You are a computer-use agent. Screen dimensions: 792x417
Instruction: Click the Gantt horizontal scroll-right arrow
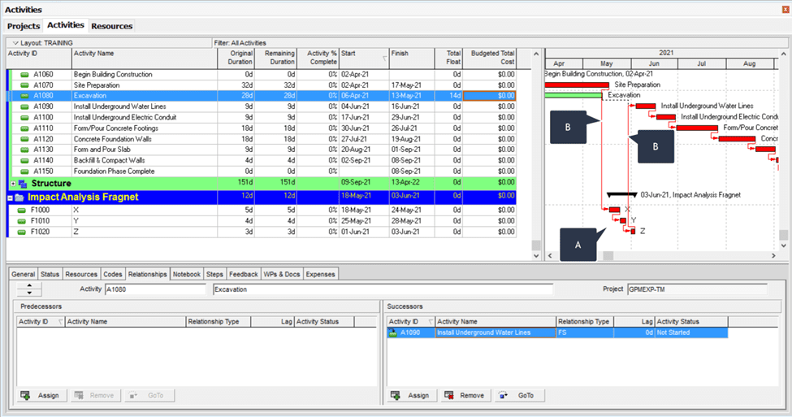[773, 256]
